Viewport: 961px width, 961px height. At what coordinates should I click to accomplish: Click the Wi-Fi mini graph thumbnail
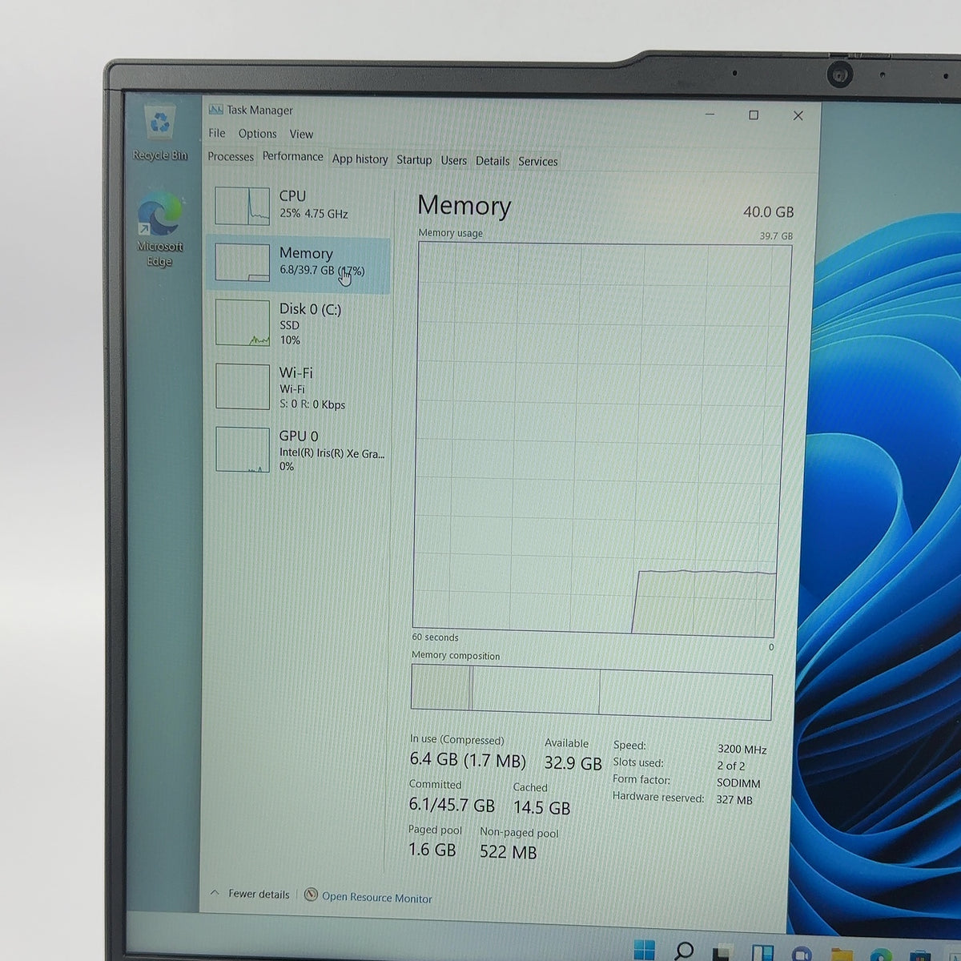pos(243,387)
